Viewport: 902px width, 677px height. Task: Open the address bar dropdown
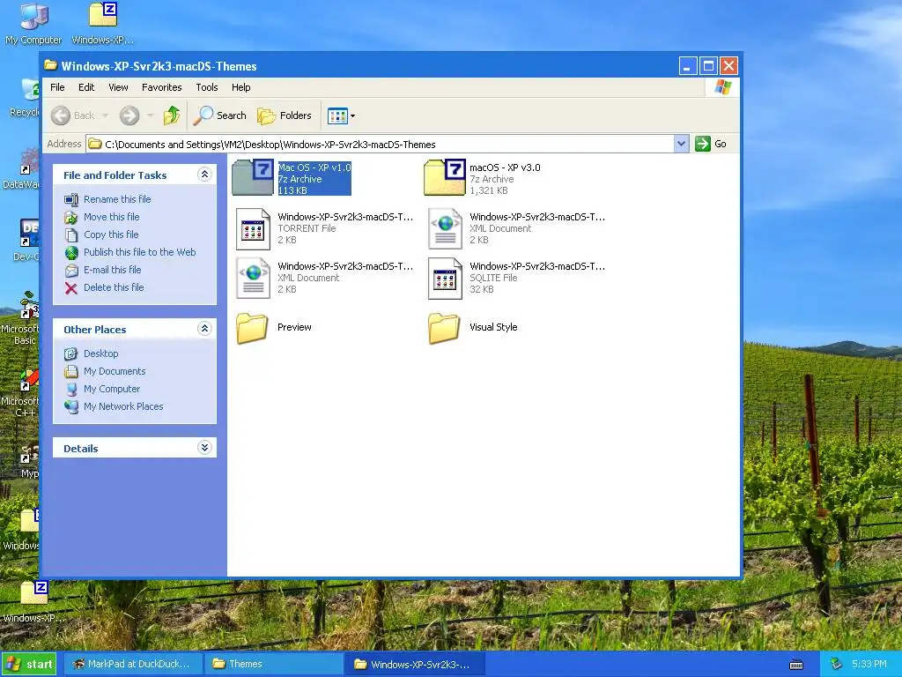coord(681,144)
